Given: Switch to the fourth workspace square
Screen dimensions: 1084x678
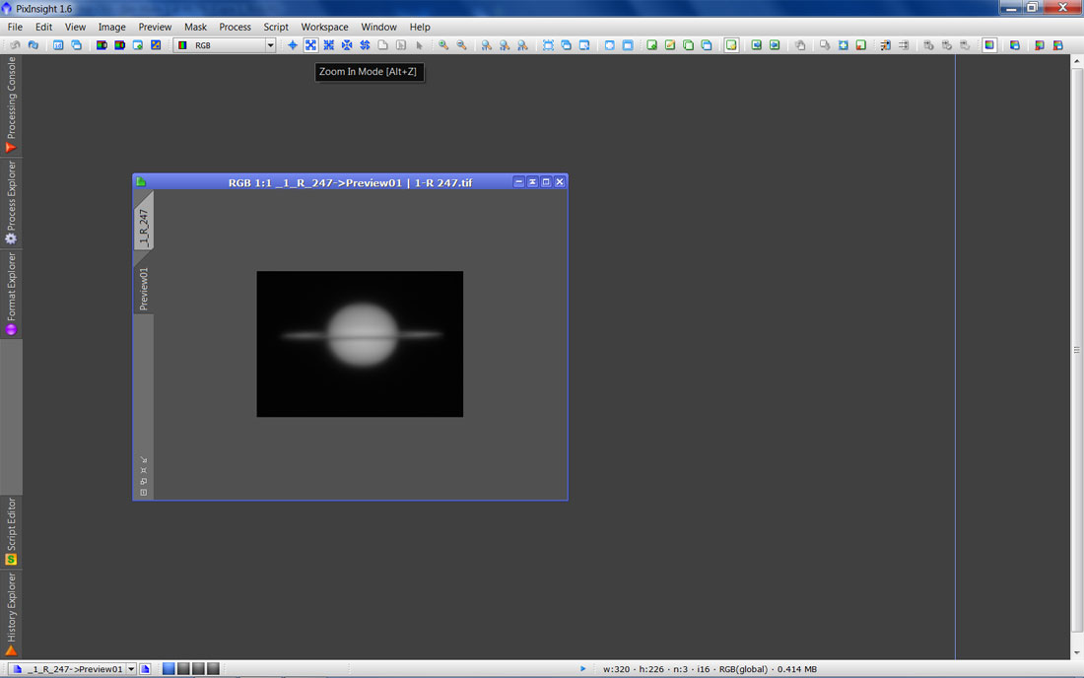Looking at the screenshot, I should pyautogui.click(x=213, y=669).
